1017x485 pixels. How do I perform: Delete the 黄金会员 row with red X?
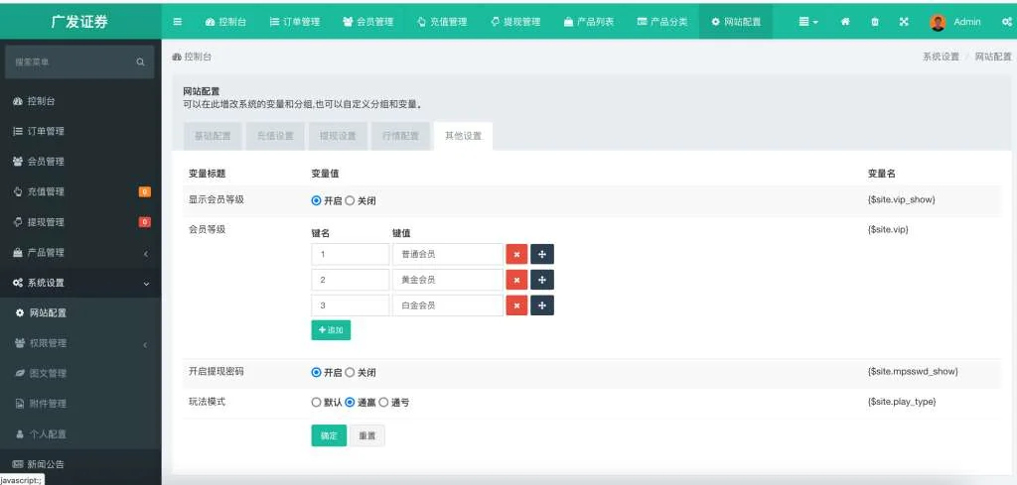point(516,280)
